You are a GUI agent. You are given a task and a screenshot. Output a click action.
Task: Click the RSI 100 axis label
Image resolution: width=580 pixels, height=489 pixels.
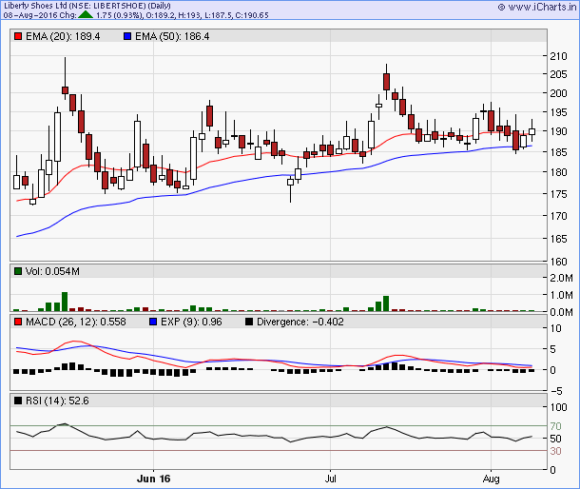[x=558, y=407]
